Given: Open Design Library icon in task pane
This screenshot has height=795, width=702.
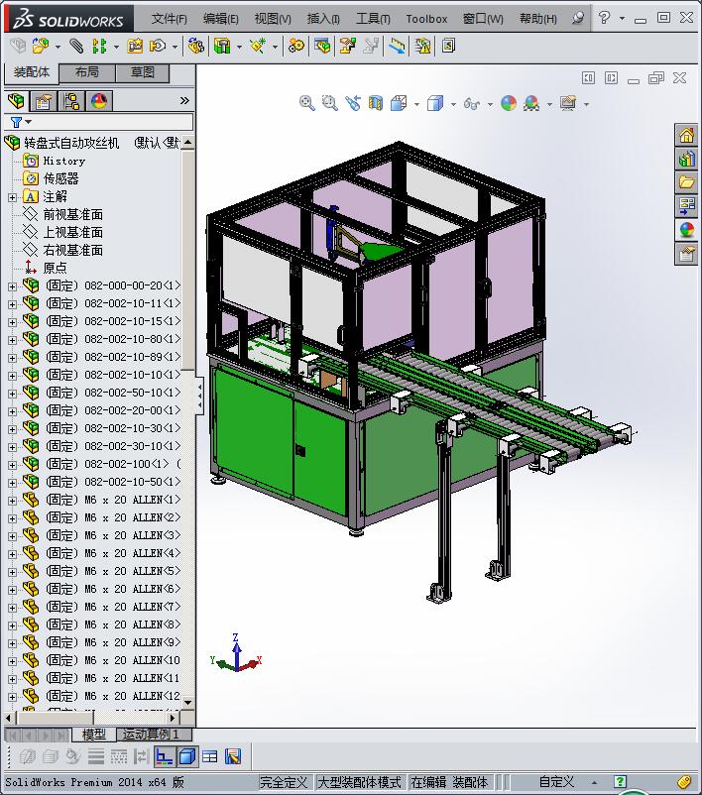Looking at the screenshot, I should [686, 159].
